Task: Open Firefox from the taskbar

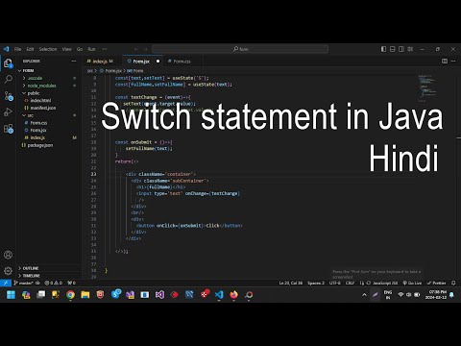Action: (x=234, y=295)
